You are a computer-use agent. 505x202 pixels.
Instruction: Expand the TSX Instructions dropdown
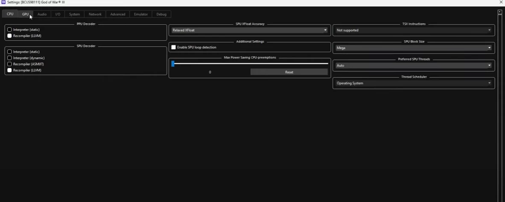(413, 30)
